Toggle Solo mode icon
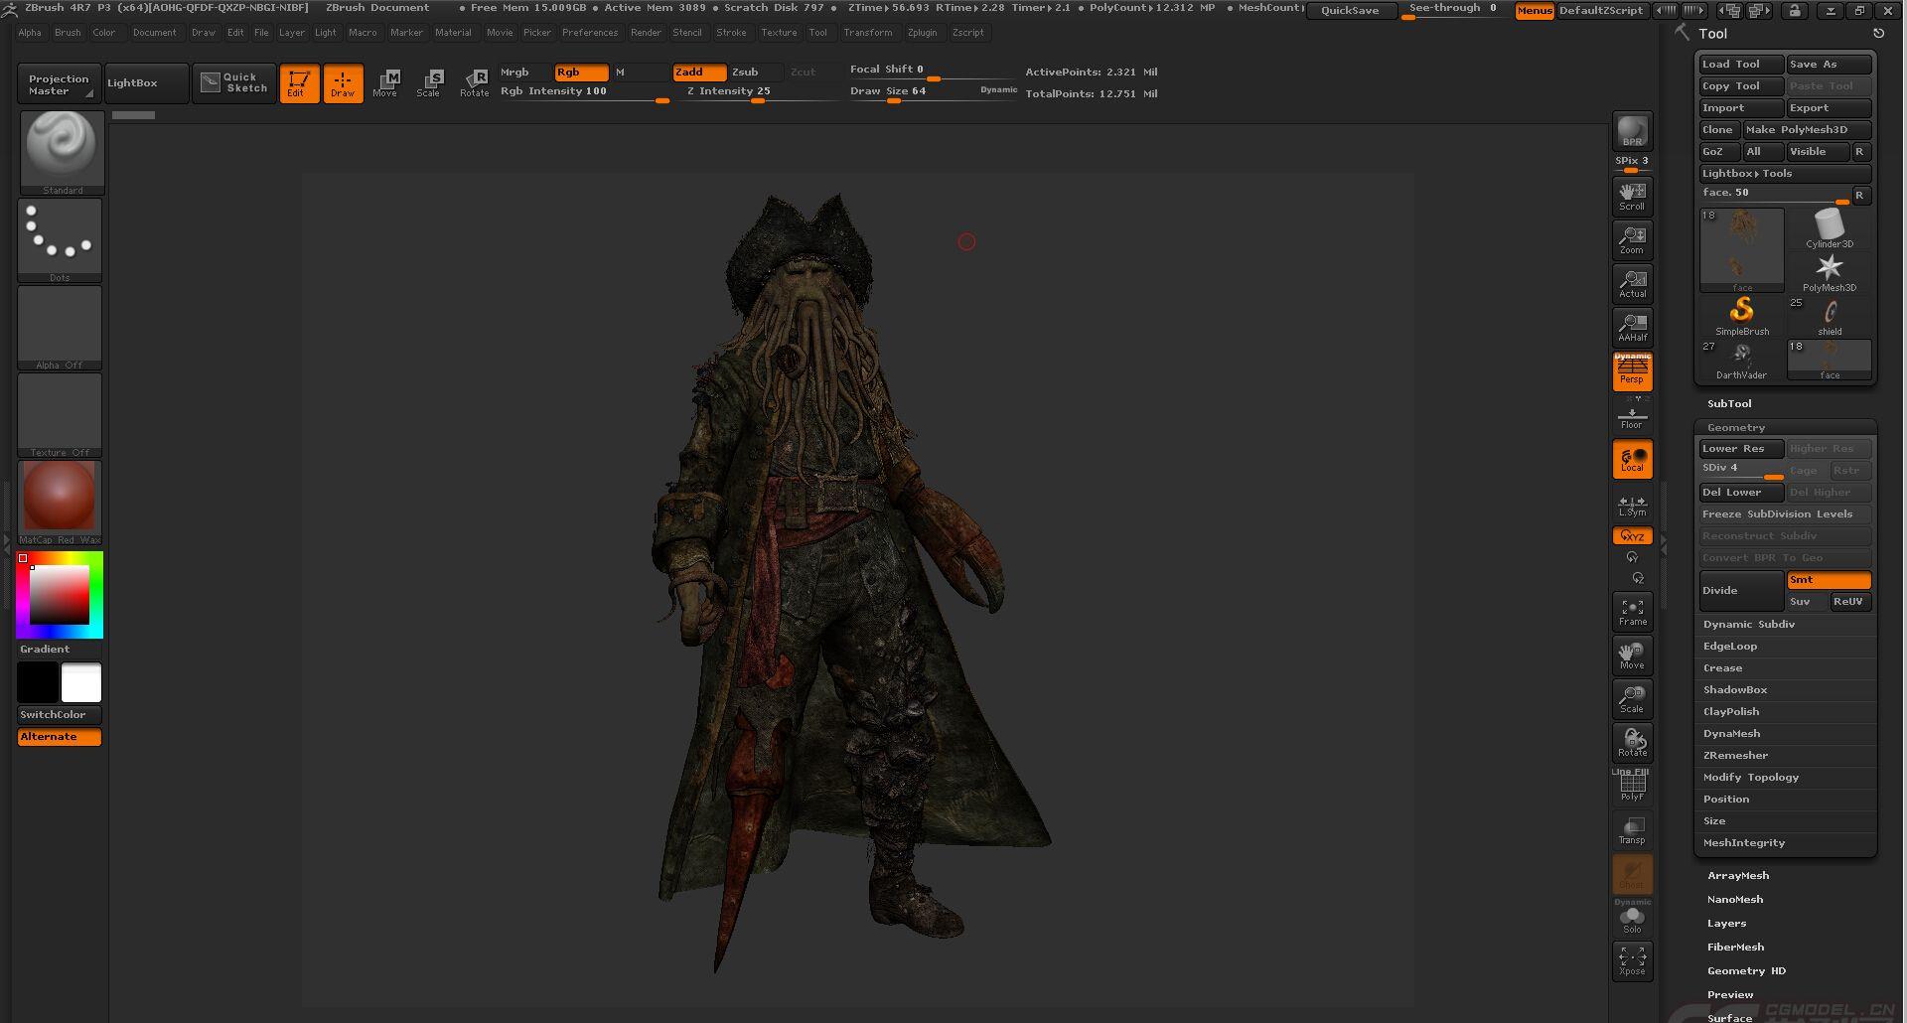This screenshot has width=1907, height=1023. pyautogui.click(x=1632, y=918)
